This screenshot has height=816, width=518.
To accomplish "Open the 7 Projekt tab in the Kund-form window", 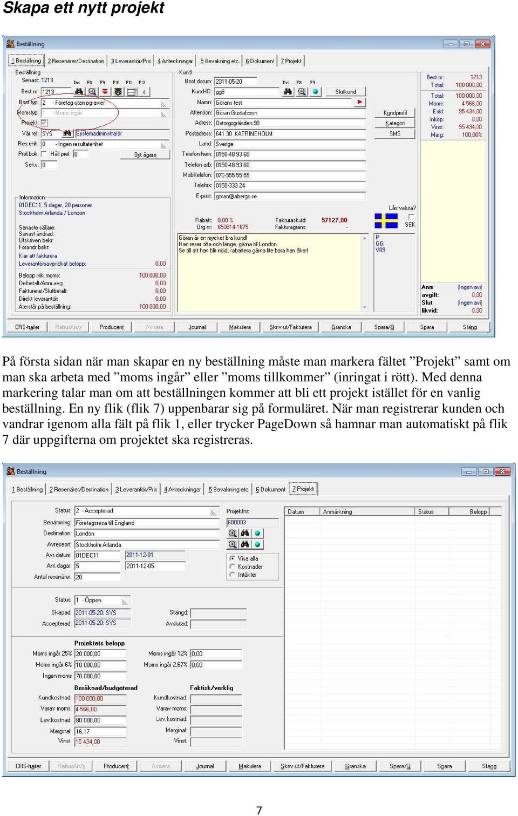I will point(291,61).
